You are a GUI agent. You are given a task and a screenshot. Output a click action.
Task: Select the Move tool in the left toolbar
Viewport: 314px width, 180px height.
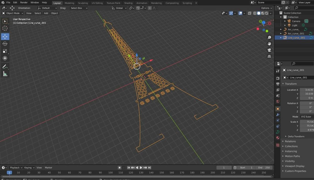tap(5, 37)
